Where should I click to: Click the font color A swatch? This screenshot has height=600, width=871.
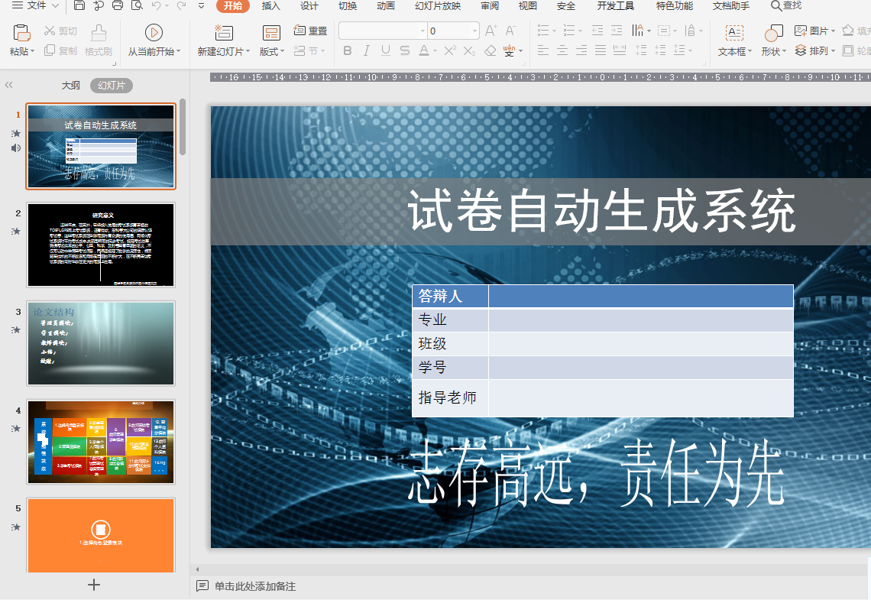click(x=424, y=50)
